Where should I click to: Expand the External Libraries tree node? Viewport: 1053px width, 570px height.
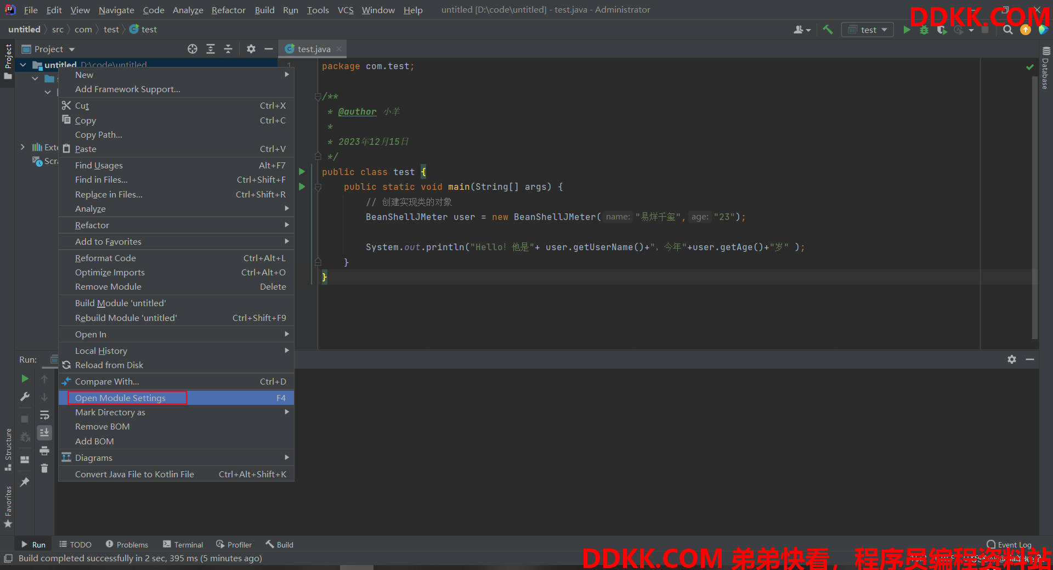point(22,147)
